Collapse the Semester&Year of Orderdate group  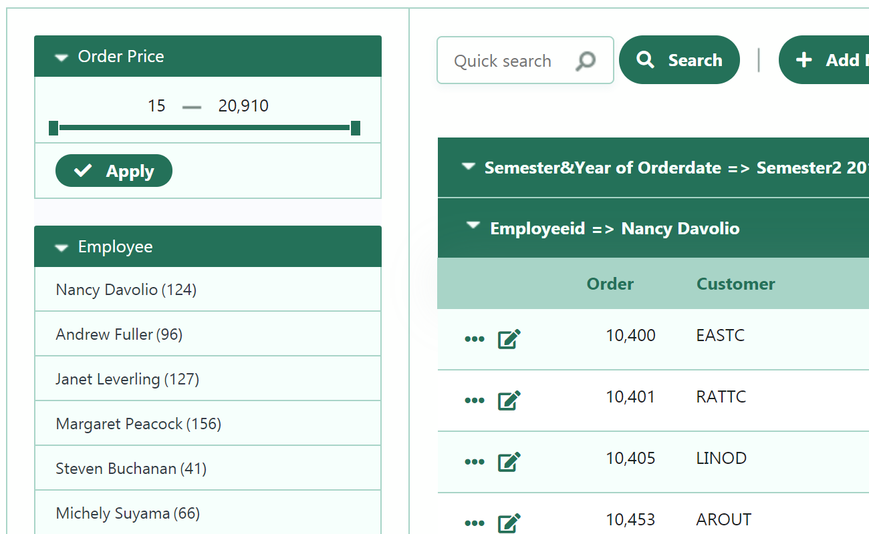[469, 167]
